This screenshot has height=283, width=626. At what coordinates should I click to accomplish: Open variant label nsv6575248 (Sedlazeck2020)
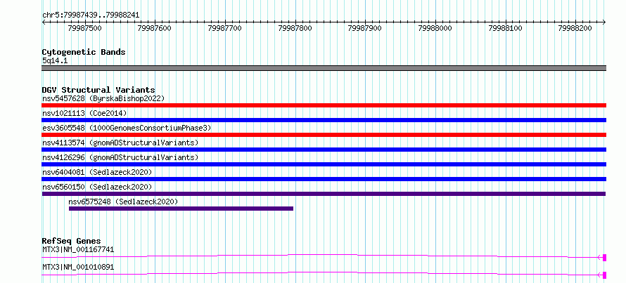(123, 202)
